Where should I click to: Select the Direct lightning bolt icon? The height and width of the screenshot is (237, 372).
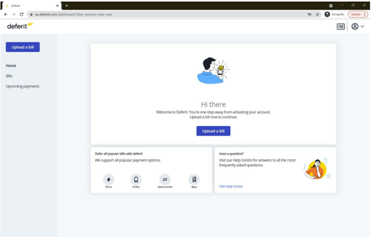[109, 179]
